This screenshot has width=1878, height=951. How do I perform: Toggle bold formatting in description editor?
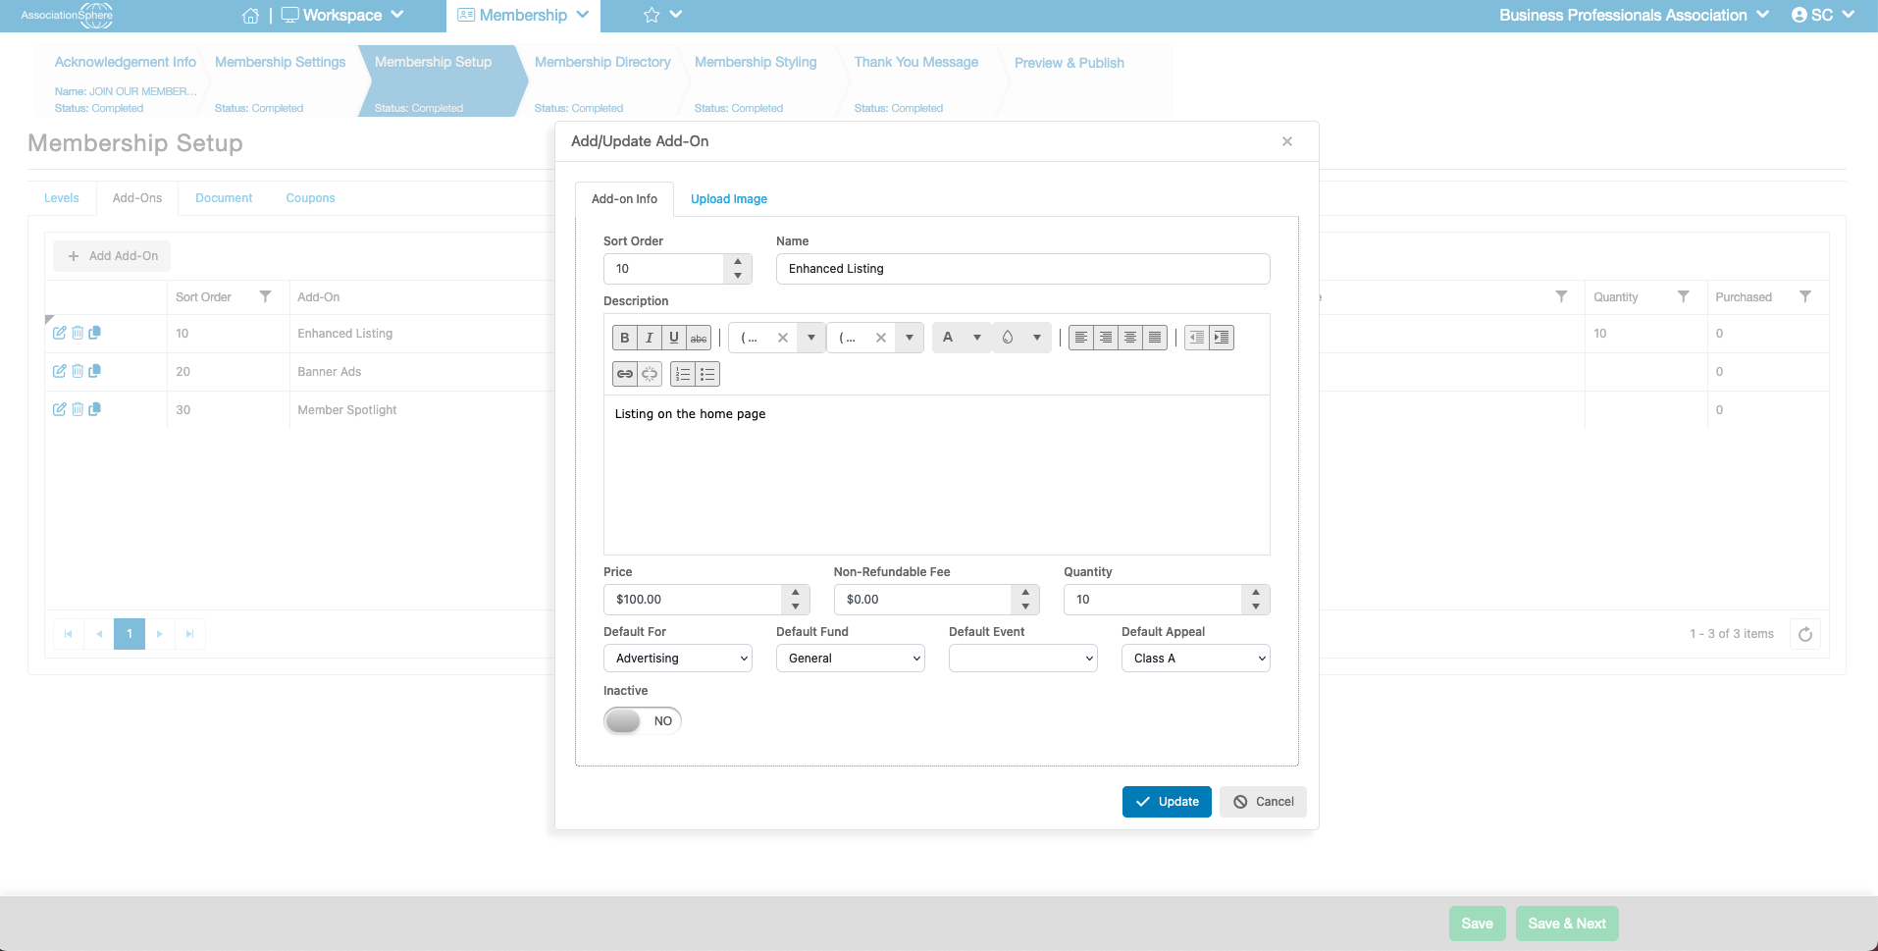point(625,338)
